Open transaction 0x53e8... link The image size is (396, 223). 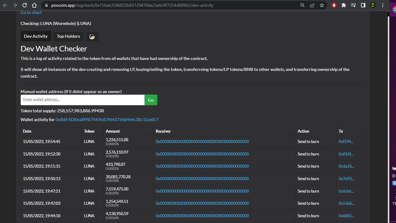[346, 203]
